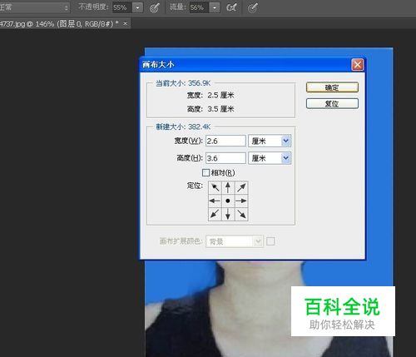The height and width of the screenshot is (357, 416).
Task: Open the 画布扩展颜色 dropdown
Action: [235, 241]
